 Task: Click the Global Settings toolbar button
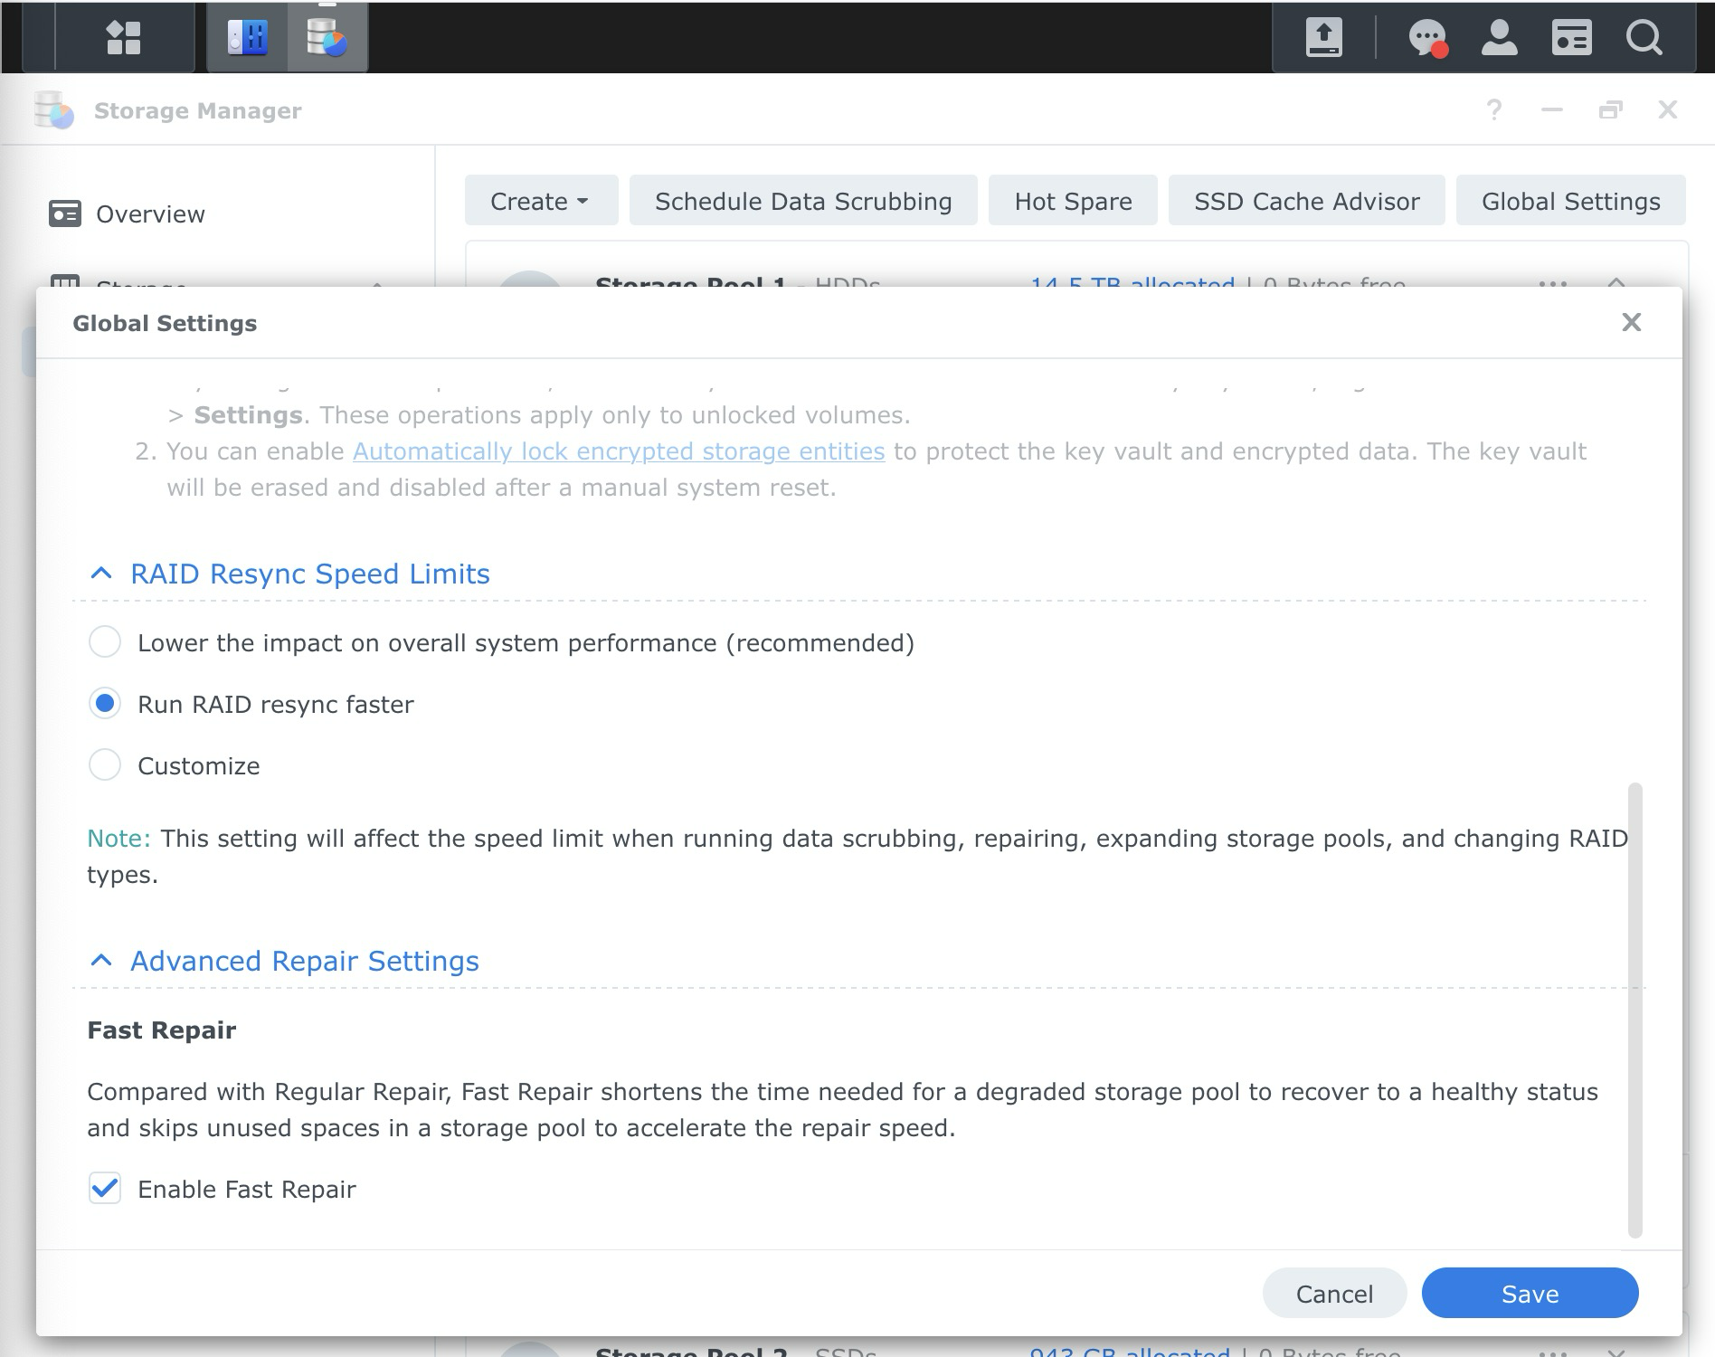point(1570,201)
